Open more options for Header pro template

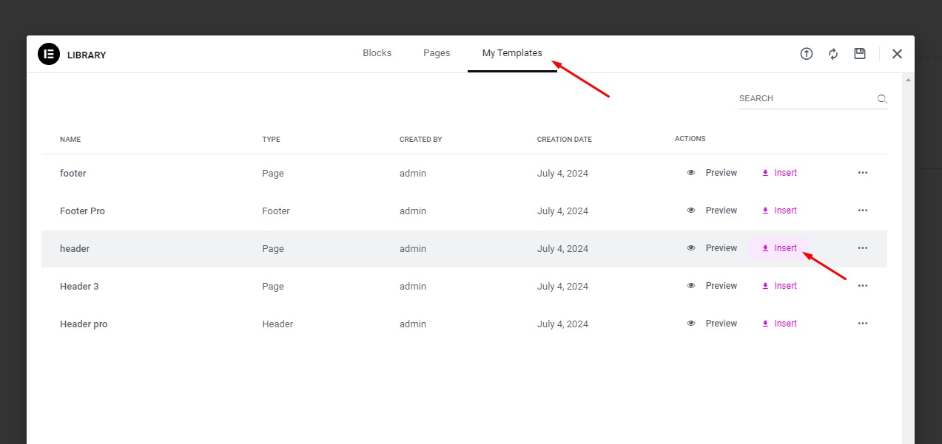[x=862, y=324]
